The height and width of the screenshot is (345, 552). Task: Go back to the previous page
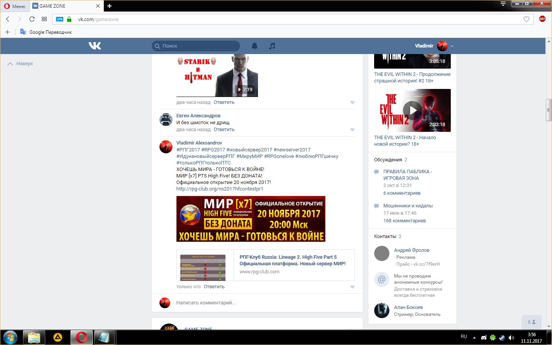[x=8, y=19]
